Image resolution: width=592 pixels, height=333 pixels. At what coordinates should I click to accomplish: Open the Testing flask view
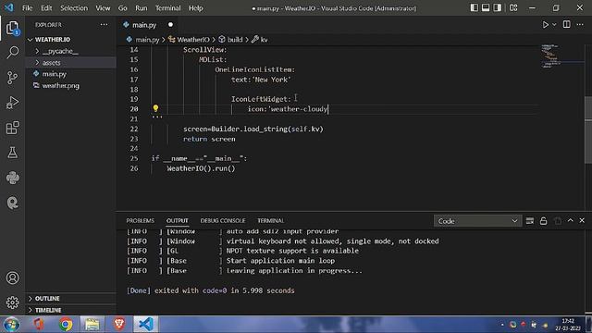click(12, 153)
